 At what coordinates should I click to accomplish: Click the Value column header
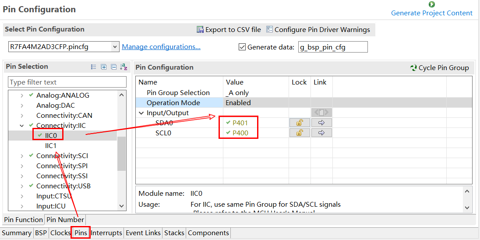[x=234, y=82]
